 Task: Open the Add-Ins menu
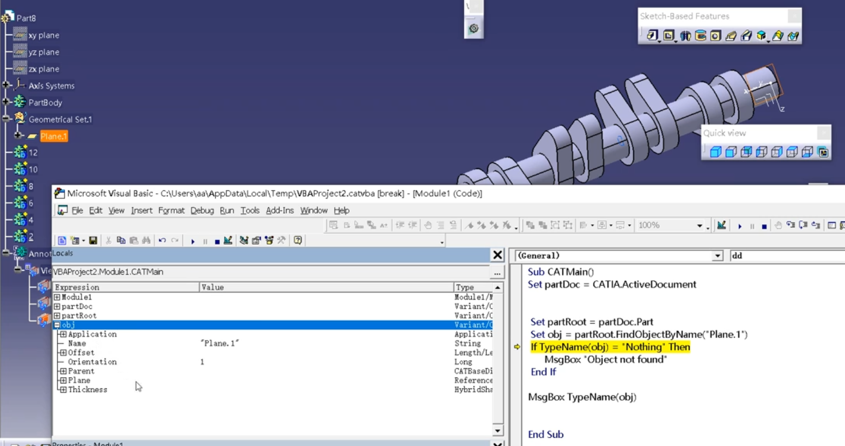click(x=279, y=210)
